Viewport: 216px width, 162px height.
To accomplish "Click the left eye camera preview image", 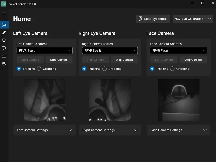I will 45,100.
